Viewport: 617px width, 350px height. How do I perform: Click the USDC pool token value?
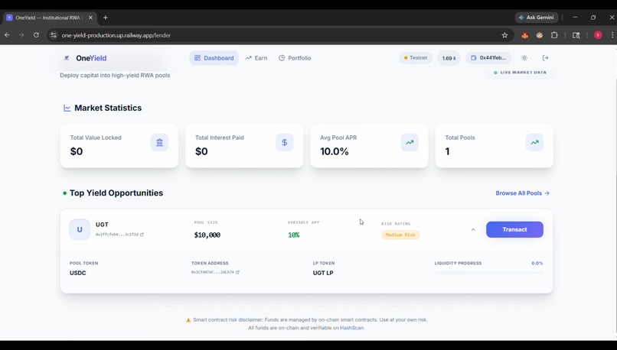78,273
